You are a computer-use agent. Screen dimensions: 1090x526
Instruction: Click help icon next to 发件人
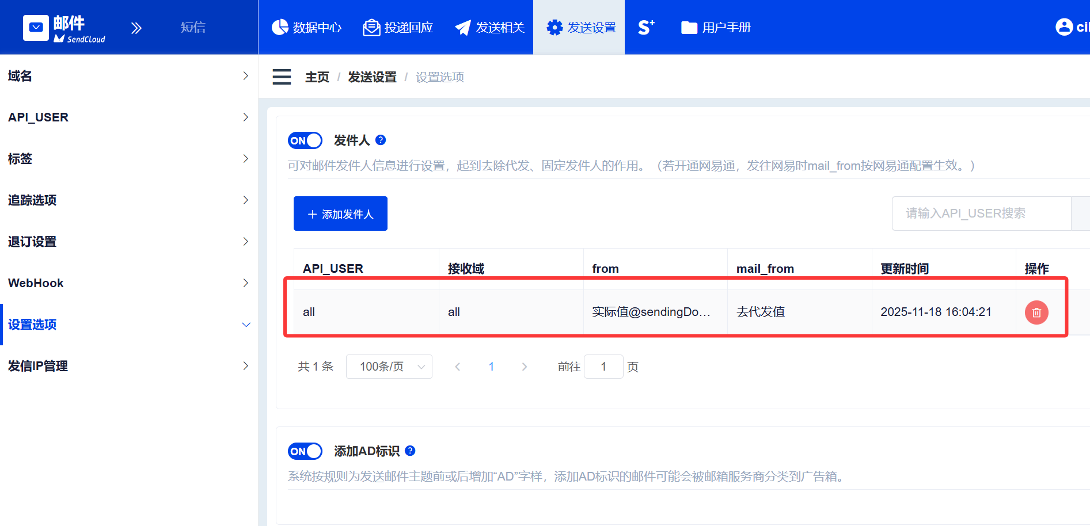(x=381, y=140)
